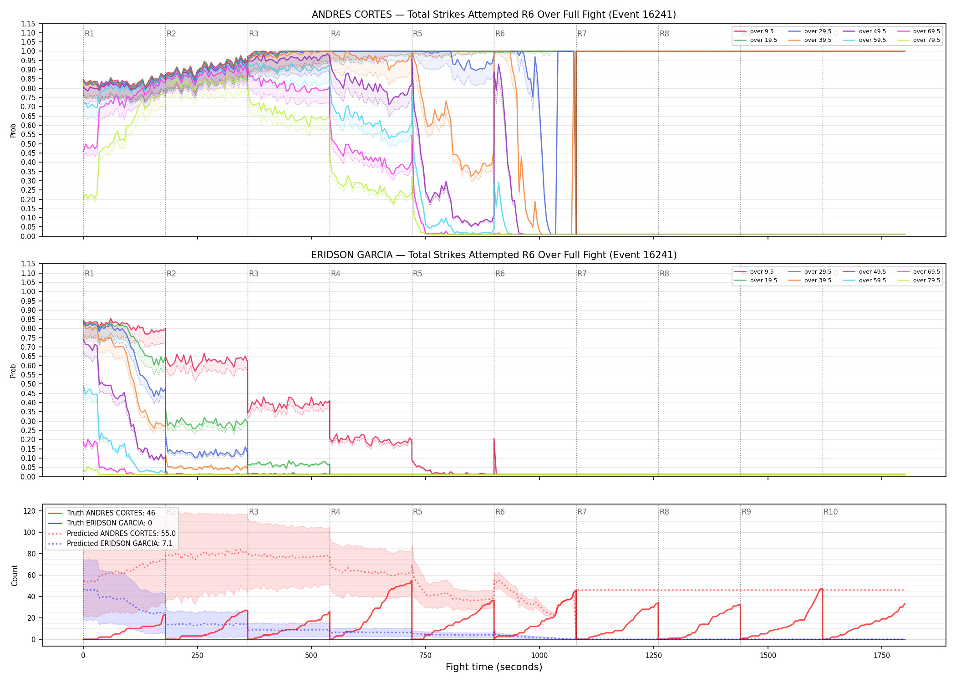956x683 pixels.
Task: Select the R5 marker in Eridson Garcia chart
Action: (417, 274)
